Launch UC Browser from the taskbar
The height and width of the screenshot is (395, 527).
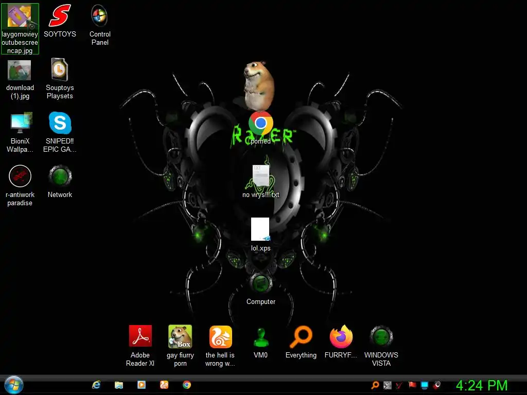coord(164,385)
